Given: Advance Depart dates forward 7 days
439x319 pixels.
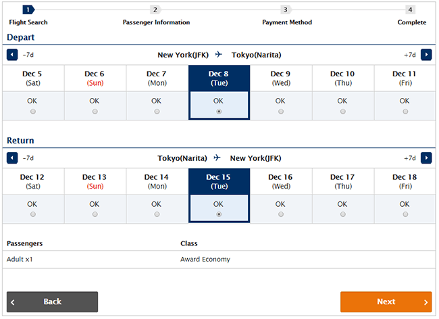Looking at the screenshot, I should point(426,55).
